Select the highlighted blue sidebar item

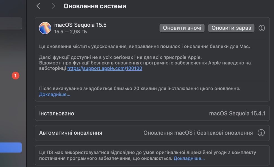pos(11,148)
